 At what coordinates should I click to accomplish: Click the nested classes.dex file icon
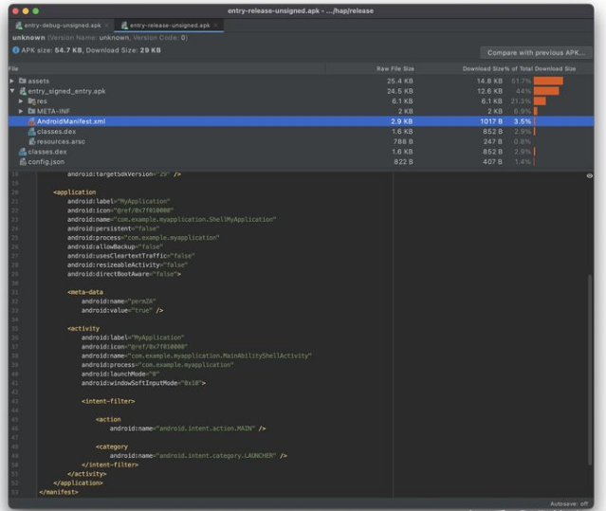click(31, 132)
